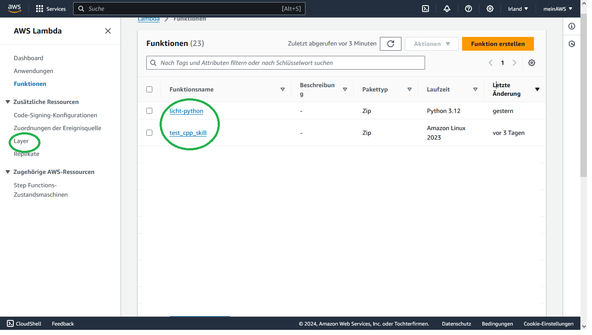Open the test_cpp_skill function
This screenshot has width=592, height=335.
point(188,133)
